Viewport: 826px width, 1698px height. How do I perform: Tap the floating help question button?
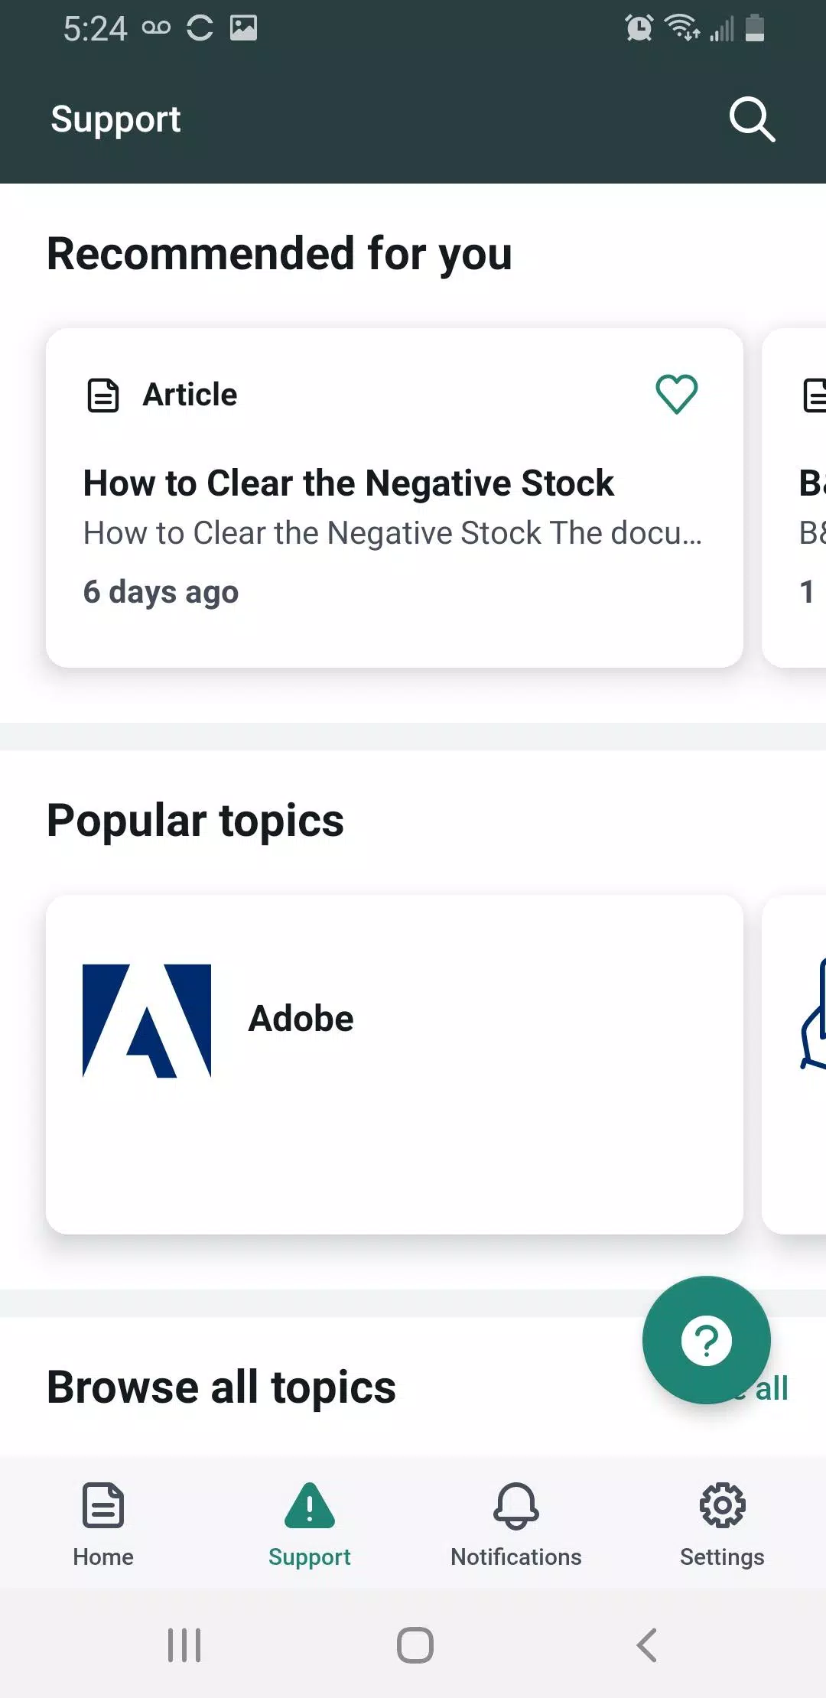point(706,1340)
